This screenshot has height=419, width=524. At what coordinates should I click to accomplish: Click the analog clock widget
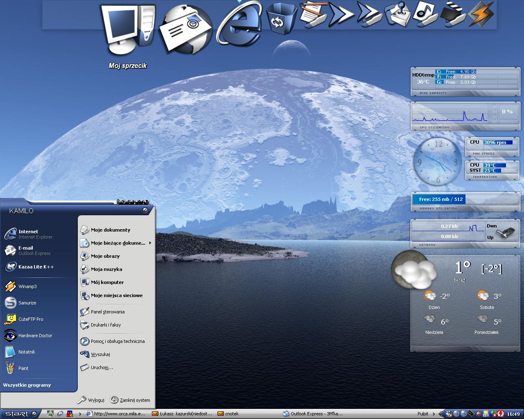coord(438,161)
